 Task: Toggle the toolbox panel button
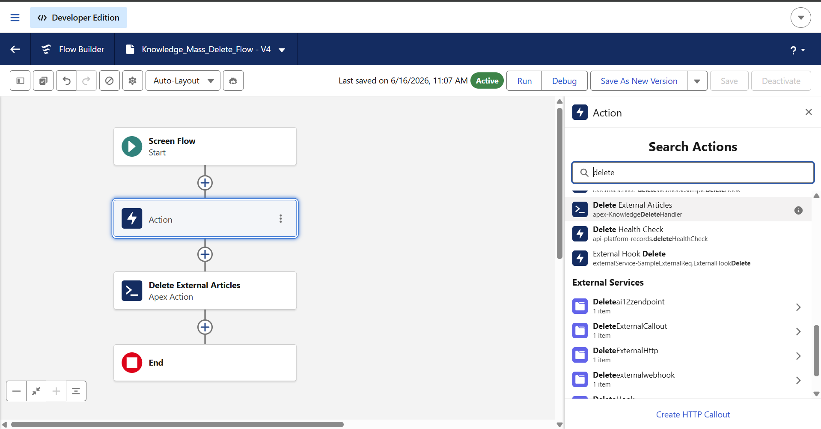click(x=20, y=80)
